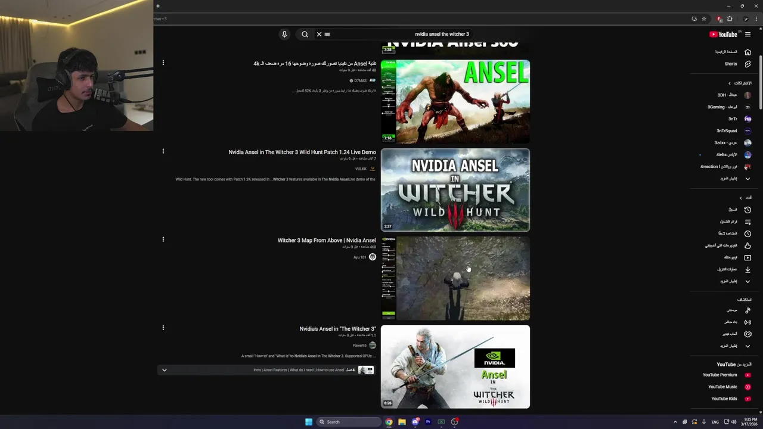Show hidden system tray icons
The height and width of the screenshot is (429, 763).
(675, 422)
